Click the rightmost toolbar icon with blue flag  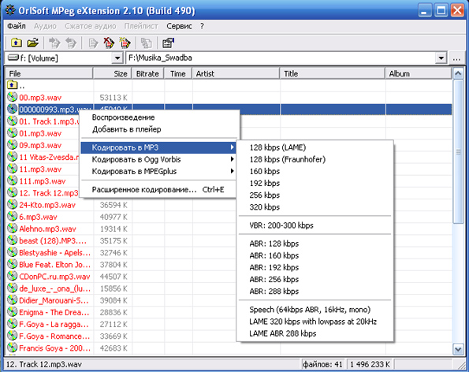tap(169, 43)
